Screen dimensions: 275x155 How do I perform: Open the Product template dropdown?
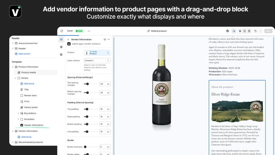(x=97, y=53)
